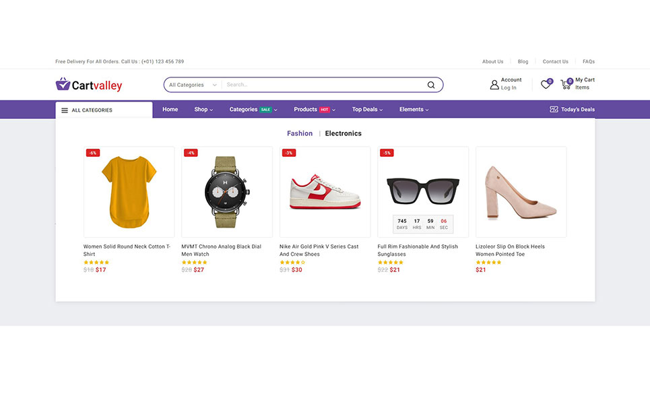Viewport: 650px width, 404px height.
Task: Go to the Home menu item
Action: pos(170,110)
